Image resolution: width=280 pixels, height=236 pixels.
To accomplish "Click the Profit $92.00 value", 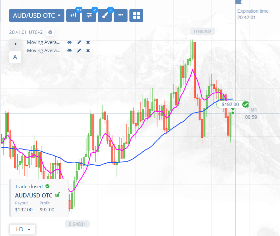I will [47, 209].
